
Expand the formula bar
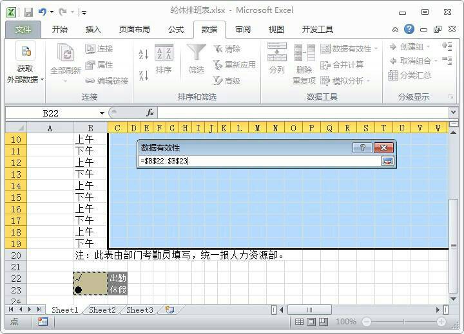tap(453, 113)
